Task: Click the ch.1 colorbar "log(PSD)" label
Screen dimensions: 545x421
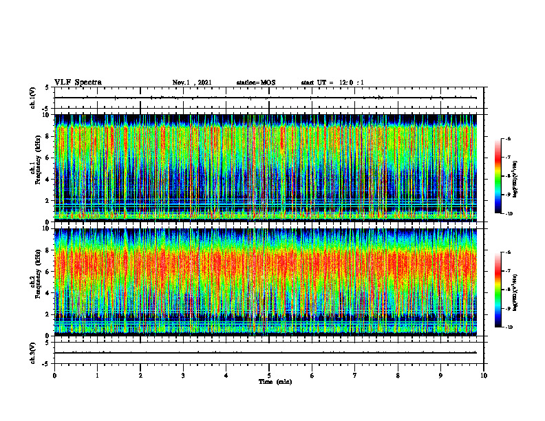Action: pos(515,179)
